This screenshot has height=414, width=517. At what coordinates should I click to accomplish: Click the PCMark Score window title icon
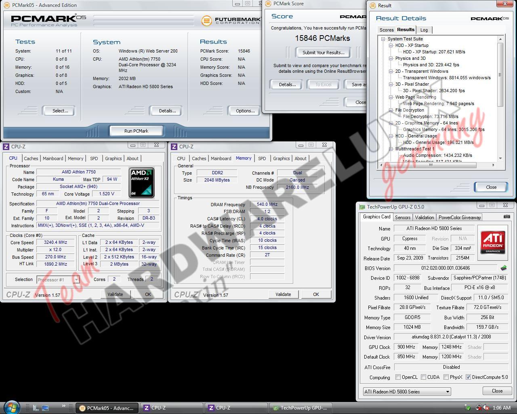(268, 4)
